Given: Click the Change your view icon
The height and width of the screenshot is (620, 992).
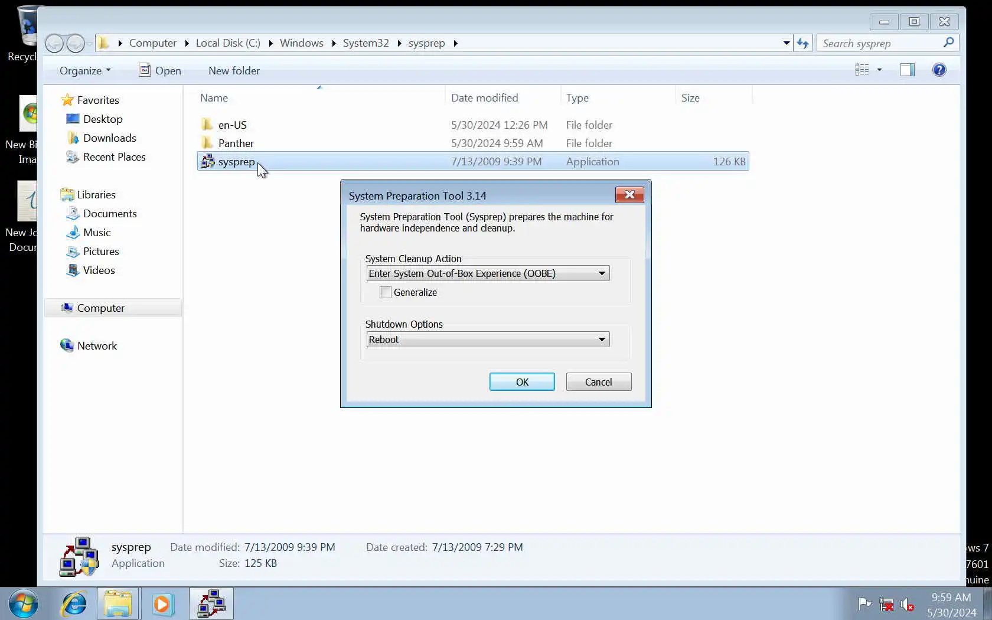Looking at the screenshot, I should (862, 70).
